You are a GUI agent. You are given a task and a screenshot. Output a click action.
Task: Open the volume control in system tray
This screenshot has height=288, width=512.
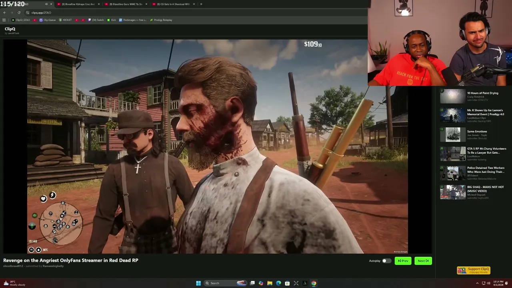pyautogui.click(x=489, y=283)
